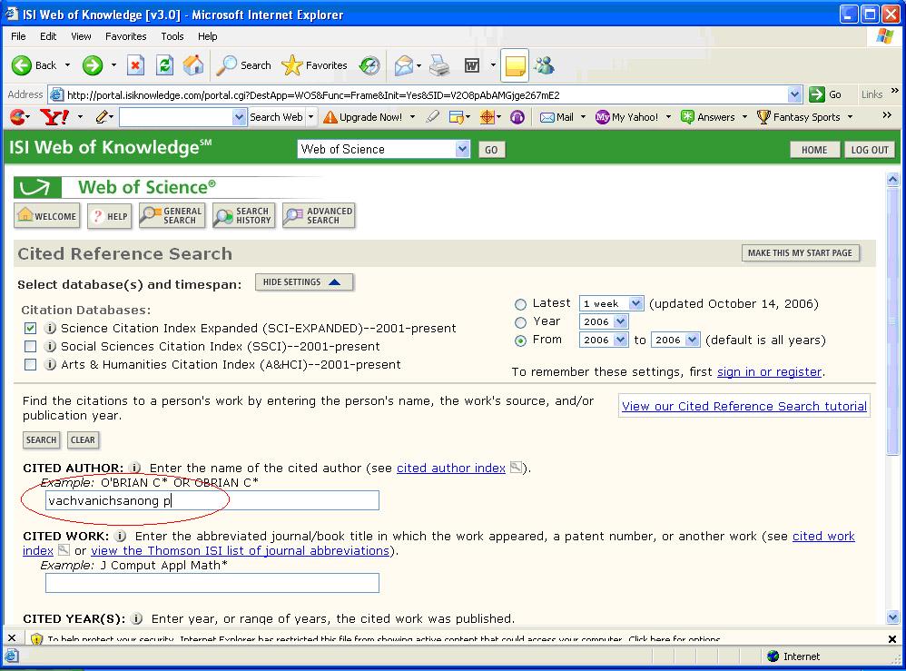Print the page with the printer icon
Viewport: 906px width, 671px height.
click(439, 65)
